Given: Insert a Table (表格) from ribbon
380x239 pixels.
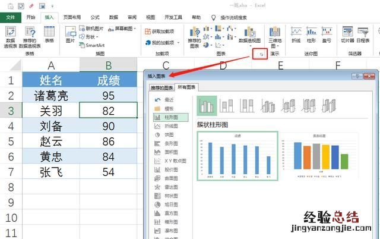Looking at the screenshot, I should 49,34.
